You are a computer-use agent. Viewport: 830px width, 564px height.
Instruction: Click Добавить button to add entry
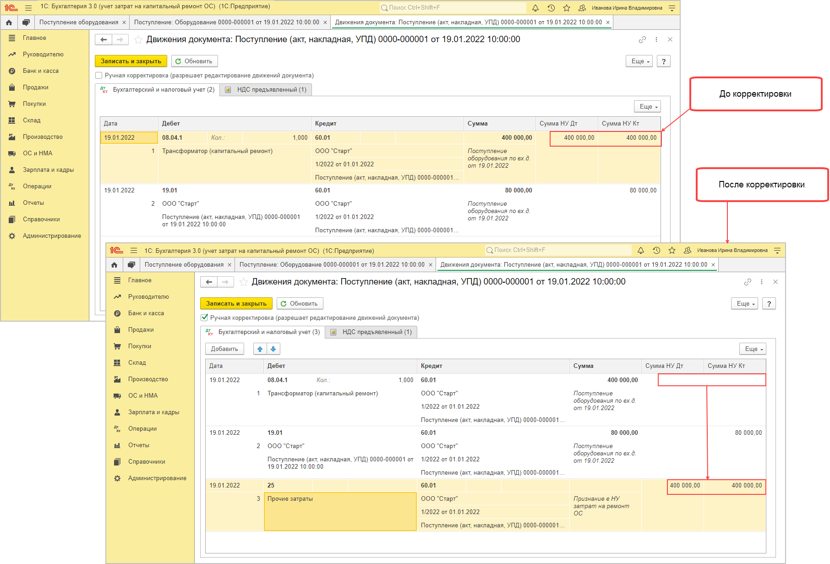[x=224, y=349]
